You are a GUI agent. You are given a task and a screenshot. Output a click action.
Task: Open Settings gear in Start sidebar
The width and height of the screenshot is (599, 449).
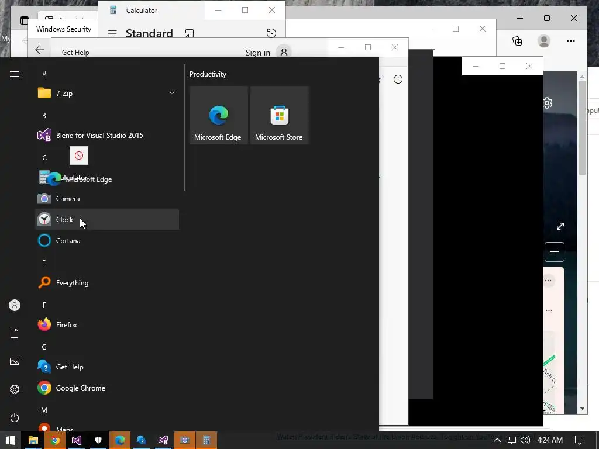coord(15,389)
